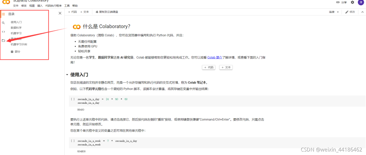Click the 使用入门 section heading
This screenshot has width=366, height=155.
79,75
